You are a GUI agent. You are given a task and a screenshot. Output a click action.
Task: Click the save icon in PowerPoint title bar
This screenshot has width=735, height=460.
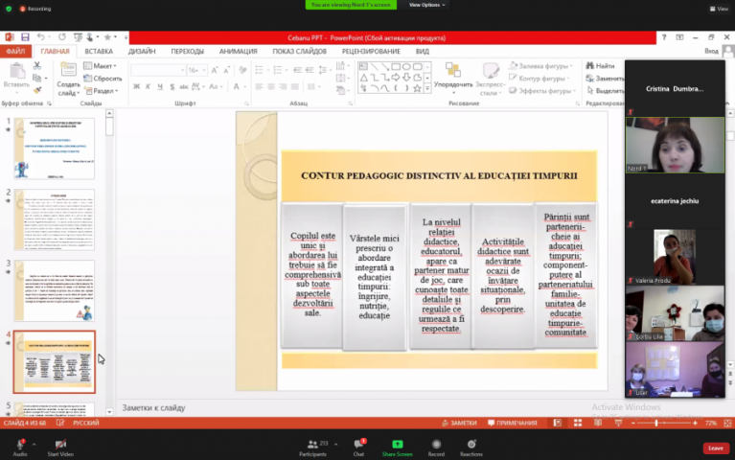tap(25, 37)
